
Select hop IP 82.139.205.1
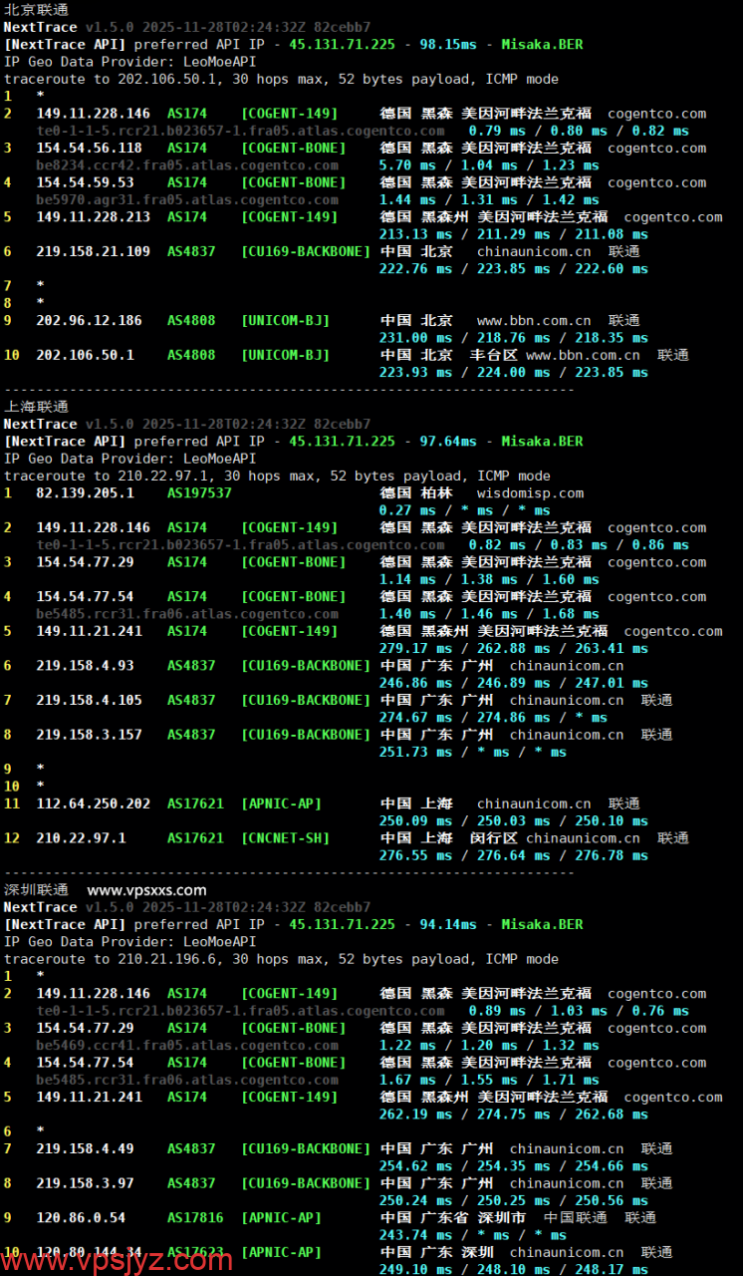tap(86, 493)
